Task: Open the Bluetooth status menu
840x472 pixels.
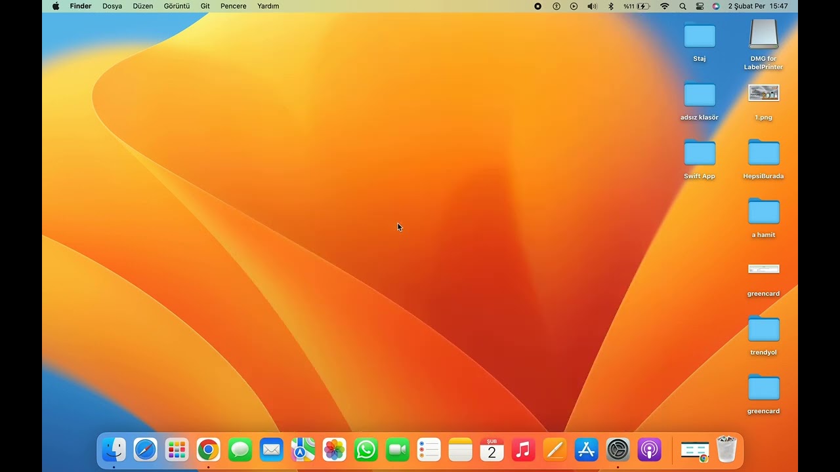Action: click(611, 6)
